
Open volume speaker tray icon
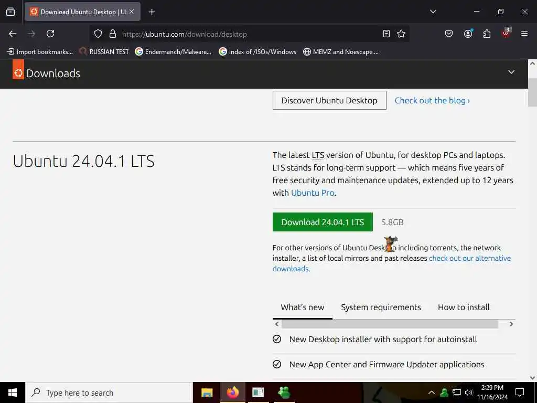tap(468, 393)
